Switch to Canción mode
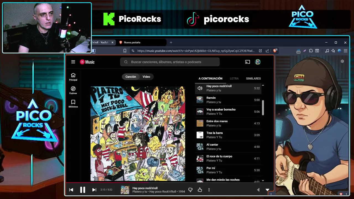354x199 pixels. (131, 77)
